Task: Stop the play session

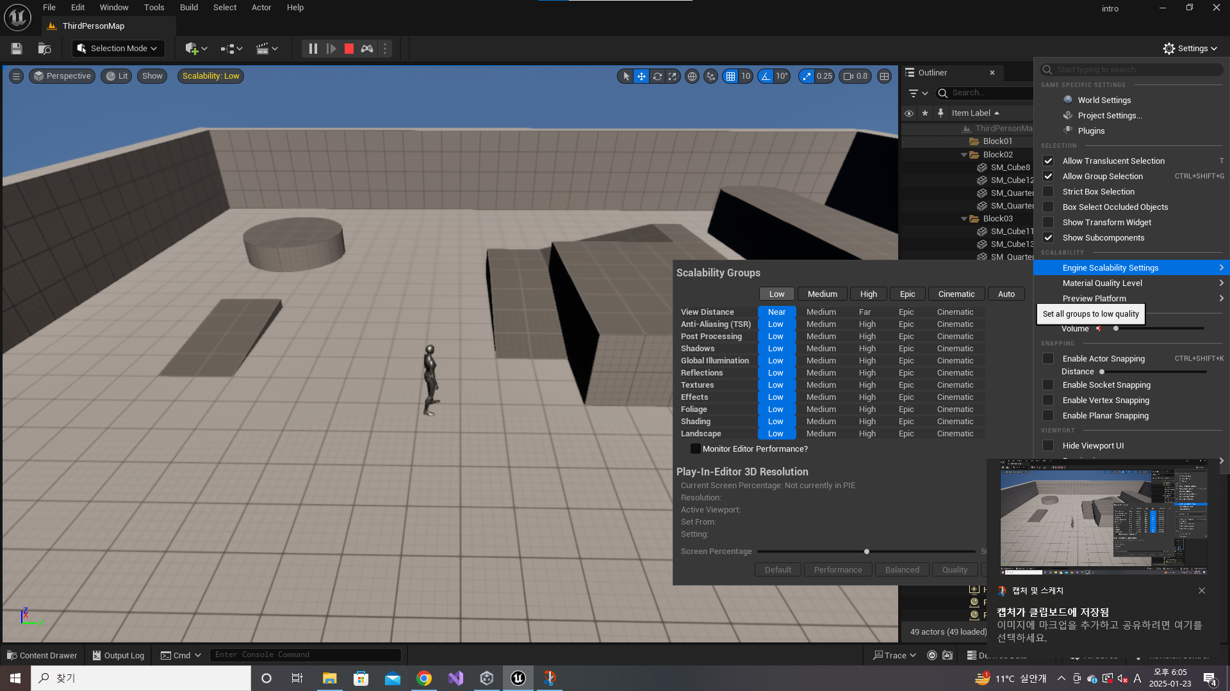Action: click(349, 49)
